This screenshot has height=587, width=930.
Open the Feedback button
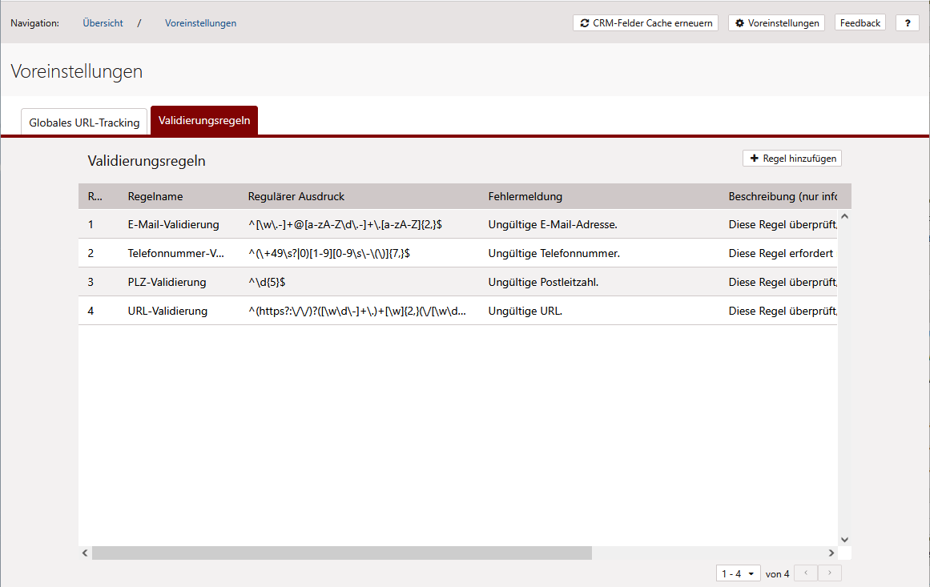pos(860,23)
